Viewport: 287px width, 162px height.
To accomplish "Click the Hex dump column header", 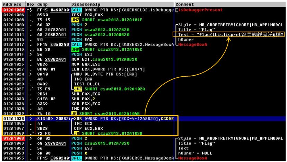I will point(37,4).
